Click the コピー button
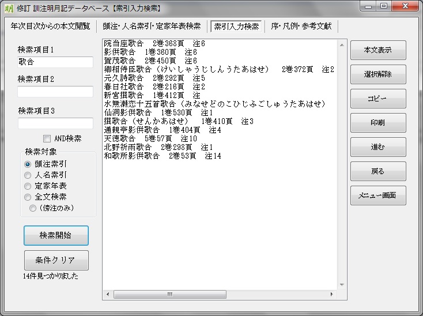 click(378, 99)
